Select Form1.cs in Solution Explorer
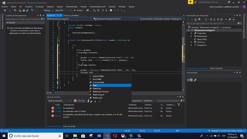Viewport: 247px width, 139px height. [201, 42]
